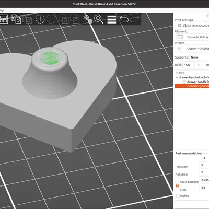Open the Variable layer height tool
The width and height of the screenshot is (209, 209).
point(112,19)
